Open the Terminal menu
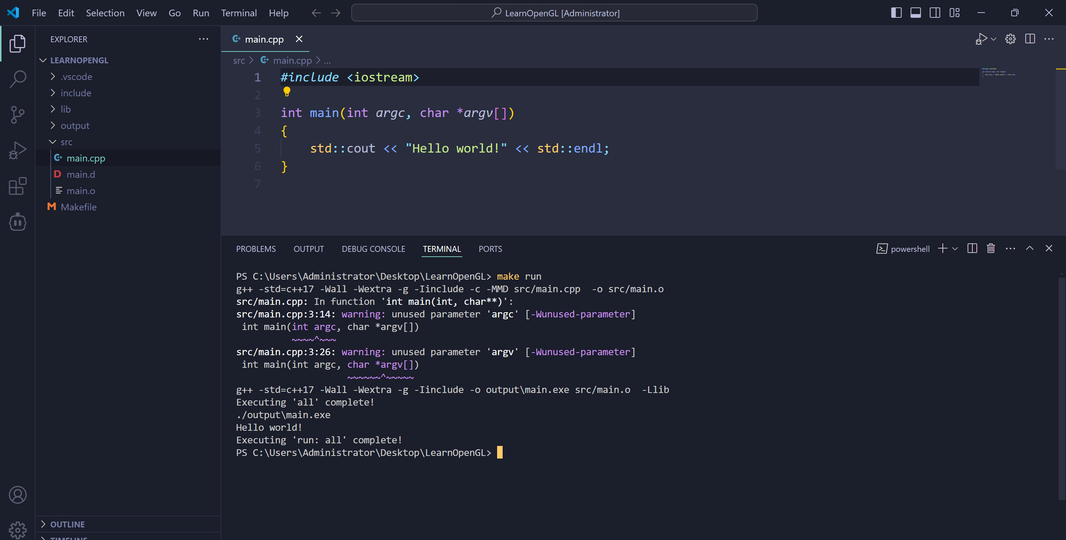Viewport: 1066px width, 540px height. point(239,13)
